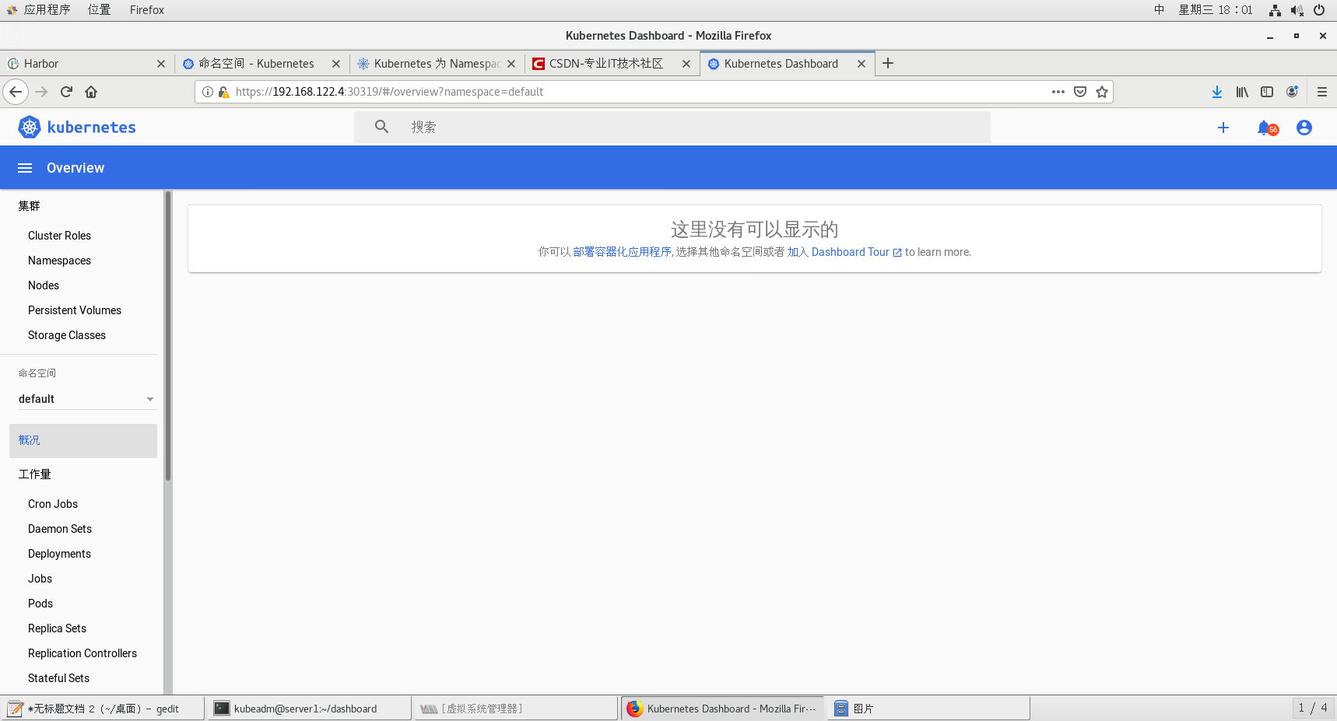1337x721 pixels.
Task: Select Namespaces in the cluster sidebar
Action: point(59,260)
